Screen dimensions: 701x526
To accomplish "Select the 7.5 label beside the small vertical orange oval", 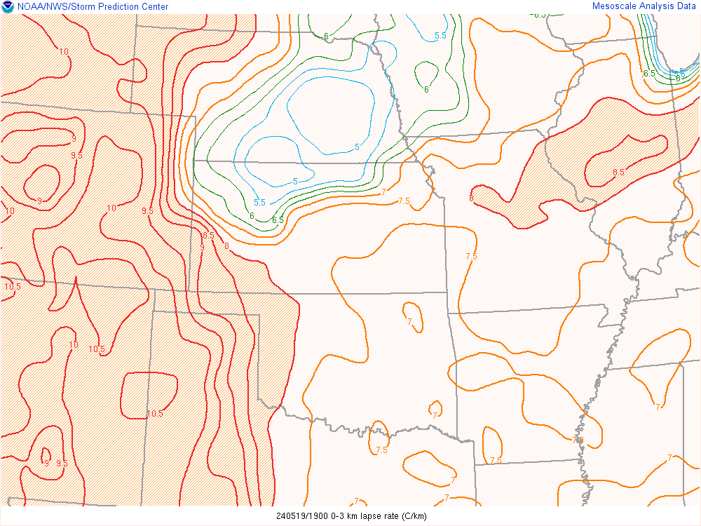I will tap(496, 461).
